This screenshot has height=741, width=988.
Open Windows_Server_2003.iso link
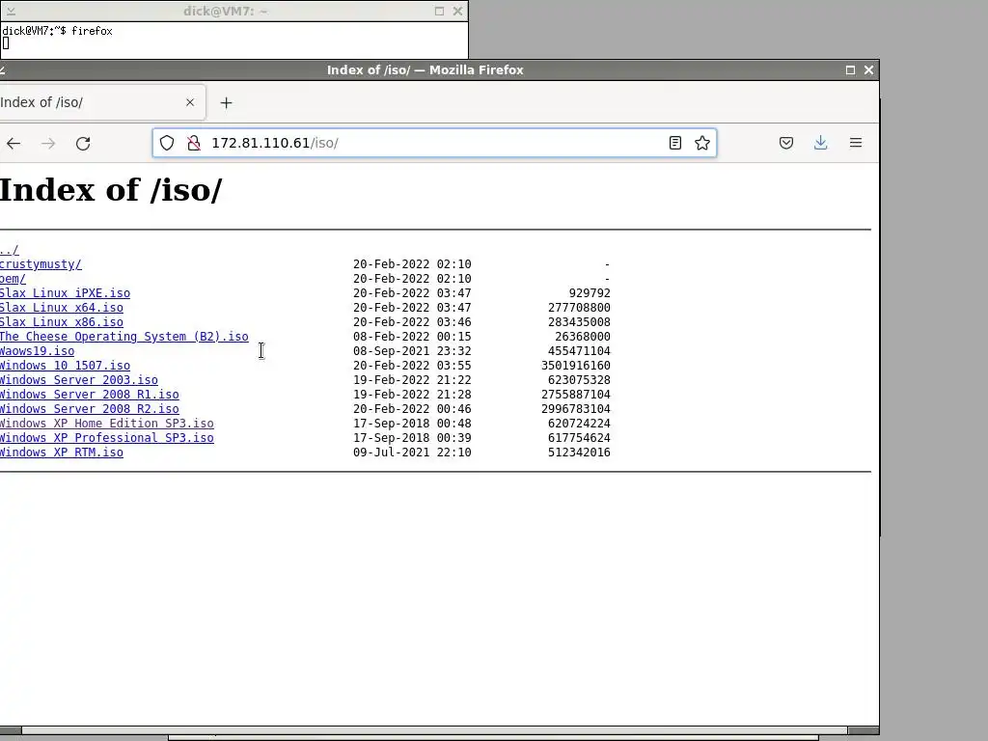[x=79, y=380]
